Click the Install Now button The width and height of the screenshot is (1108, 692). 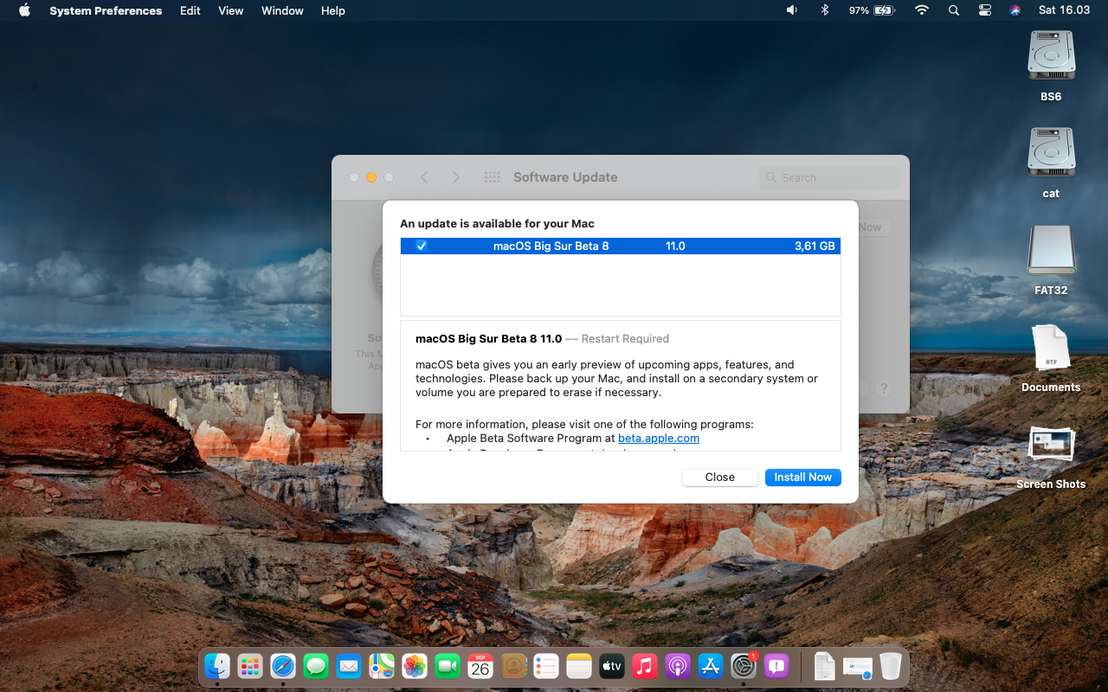point(802,477)
